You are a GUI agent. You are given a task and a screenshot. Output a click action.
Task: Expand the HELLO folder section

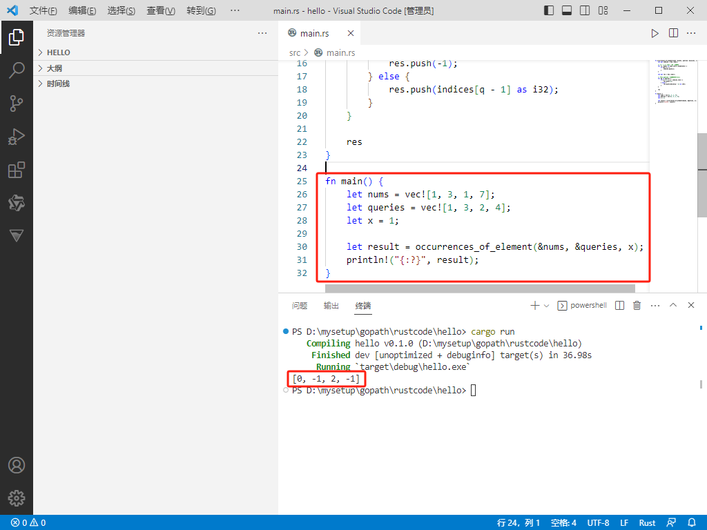[157, 52]
